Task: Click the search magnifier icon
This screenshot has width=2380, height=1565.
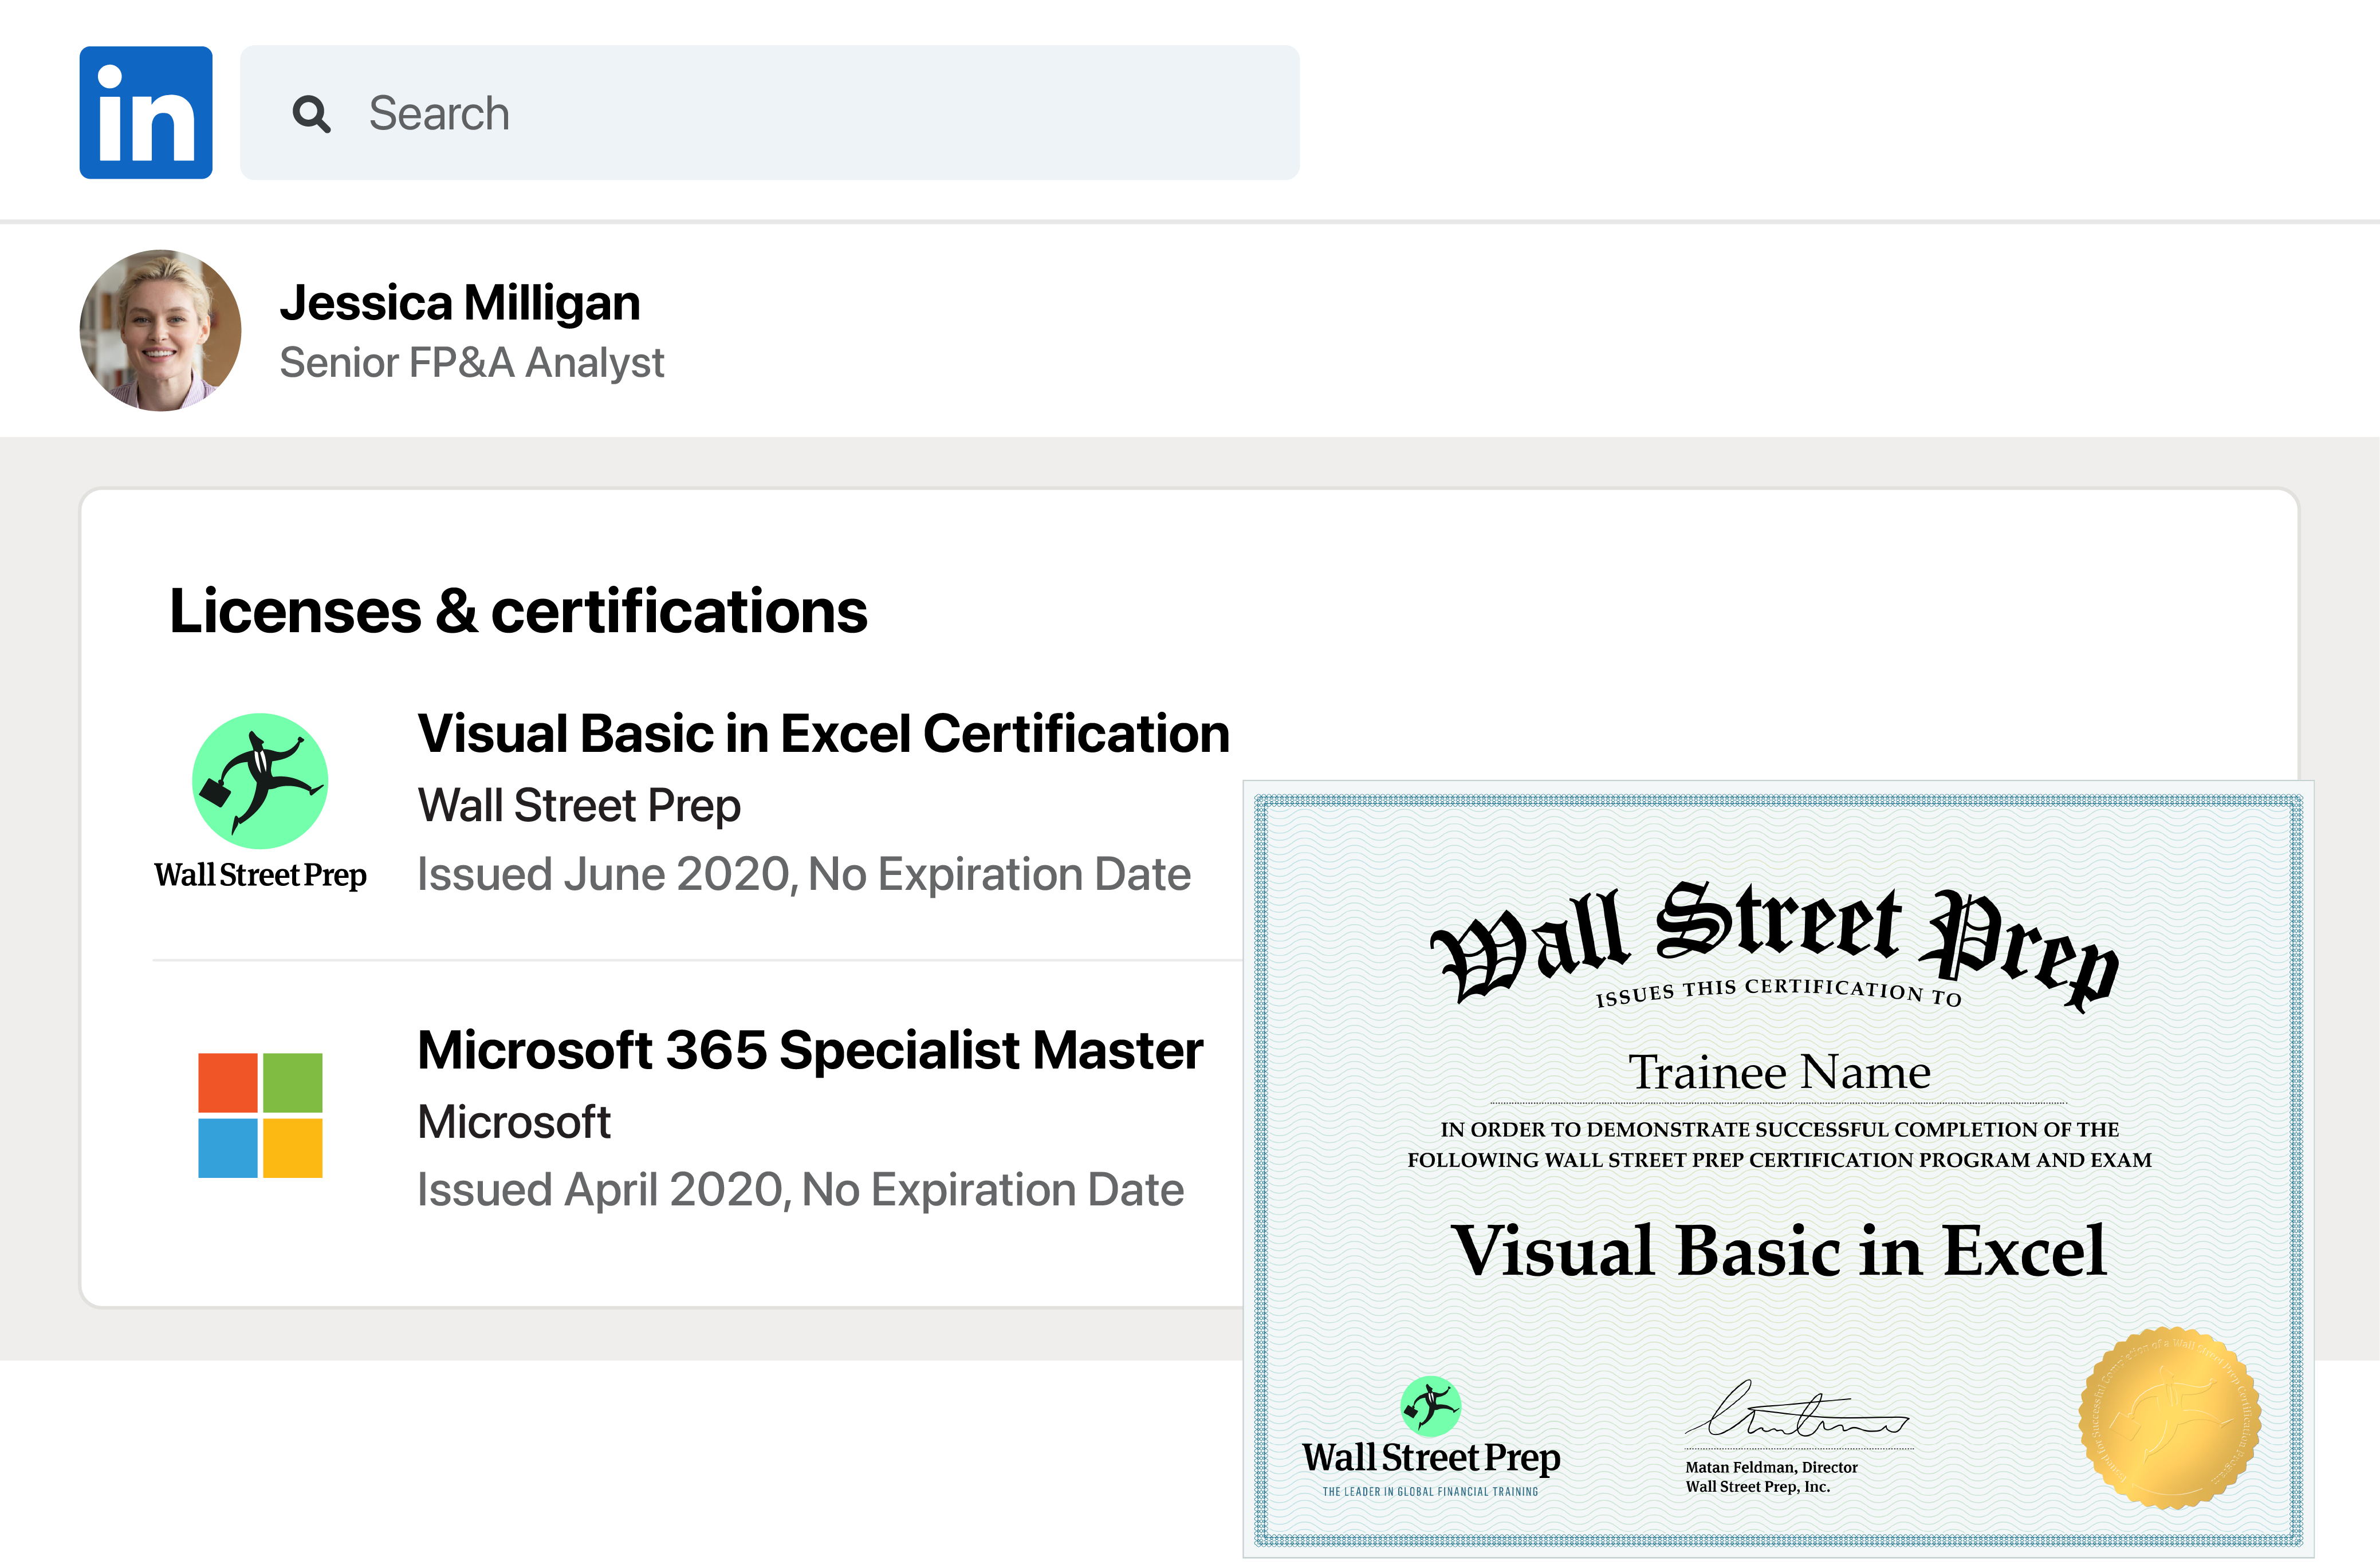Action: tap(311, 114)
